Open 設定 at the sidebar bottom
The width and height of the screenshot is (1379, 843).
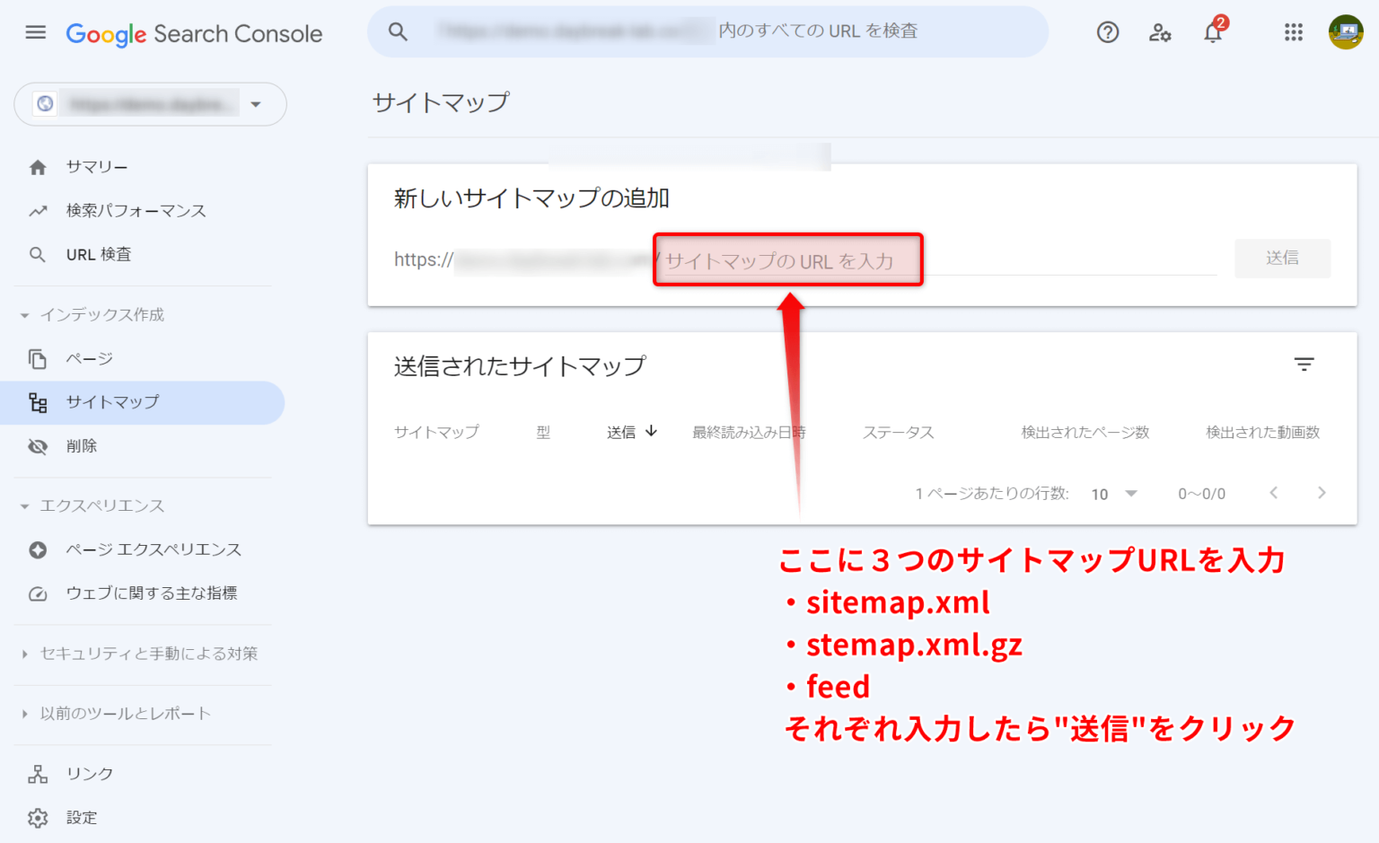point(81,818)
